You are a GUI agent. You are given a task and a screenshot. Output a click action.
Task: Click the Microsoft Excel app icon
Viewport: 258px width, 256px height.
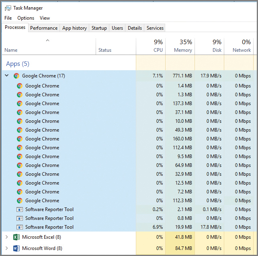tap(16, 237)
